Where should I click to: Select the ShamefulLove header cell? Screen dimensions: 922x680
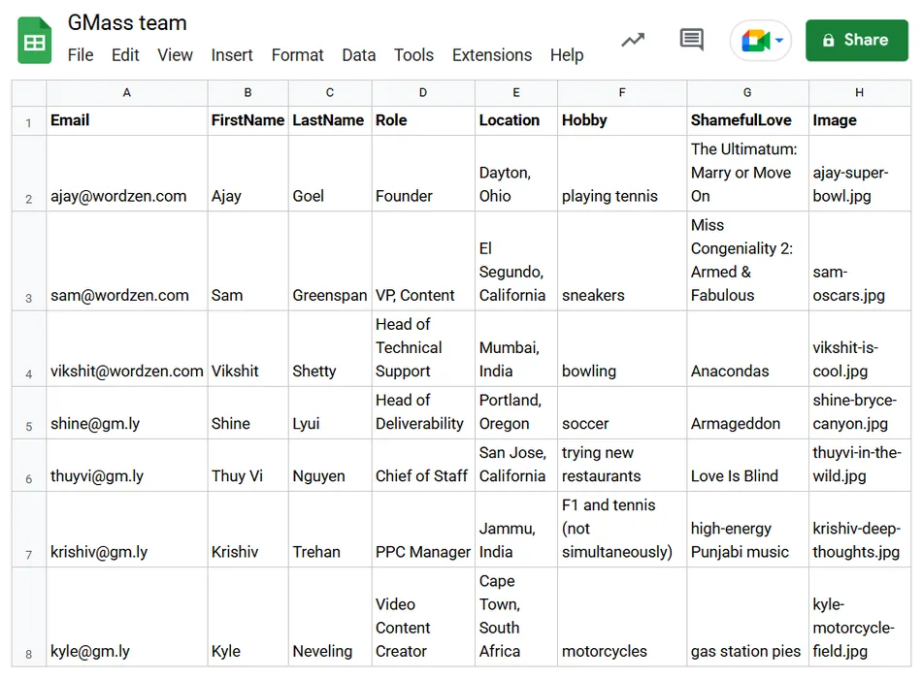click(747, 120)
